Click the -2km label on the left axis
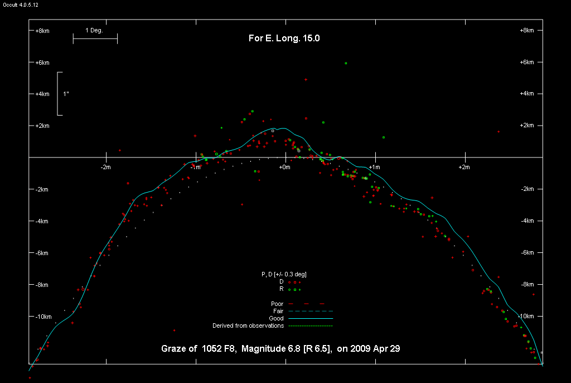Viewport: 571px width, 383px height. [x=41, y=189]
